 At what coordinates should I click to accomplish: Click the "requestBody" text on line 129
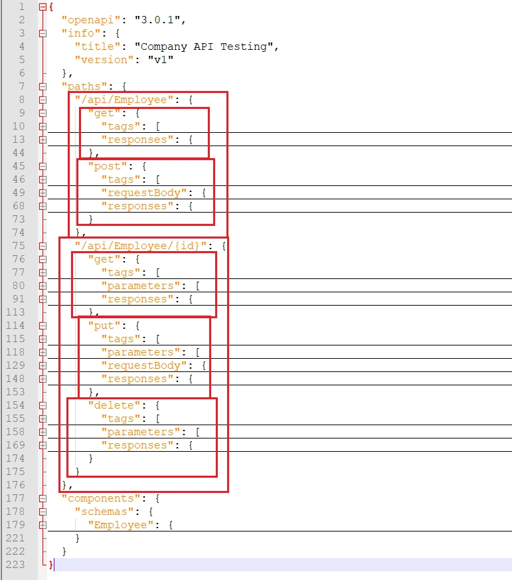coord(144,366)
